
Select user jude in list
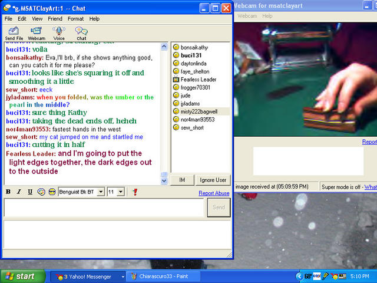coord(186,96)
